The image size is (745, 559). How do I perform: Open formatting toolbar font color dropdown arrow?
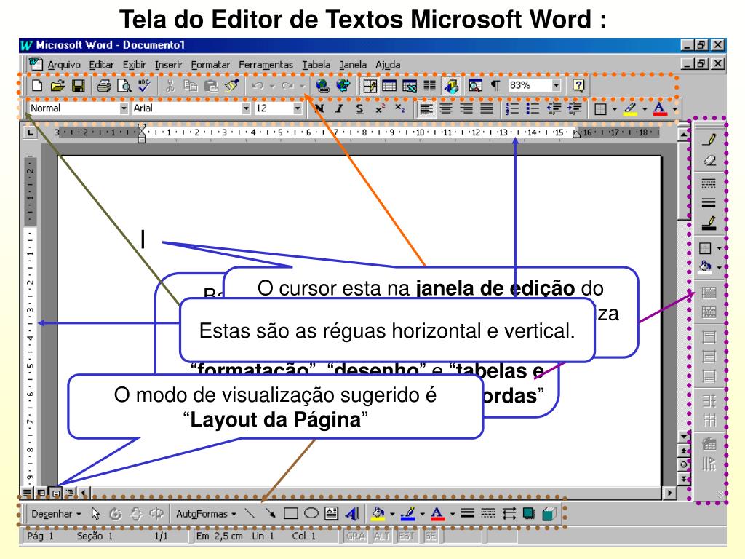[x=675, y=109]
